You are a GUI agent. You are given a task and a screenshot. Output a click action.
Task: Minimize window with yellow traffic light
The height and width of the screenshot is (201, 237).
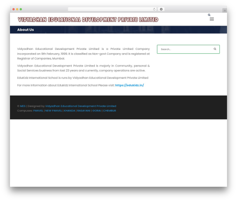[17, 9]
